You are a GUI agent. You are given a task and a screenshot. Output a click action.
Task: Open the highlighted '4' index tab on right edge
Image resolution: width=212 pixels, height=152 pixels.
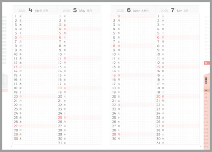click(x=207, y=63)
